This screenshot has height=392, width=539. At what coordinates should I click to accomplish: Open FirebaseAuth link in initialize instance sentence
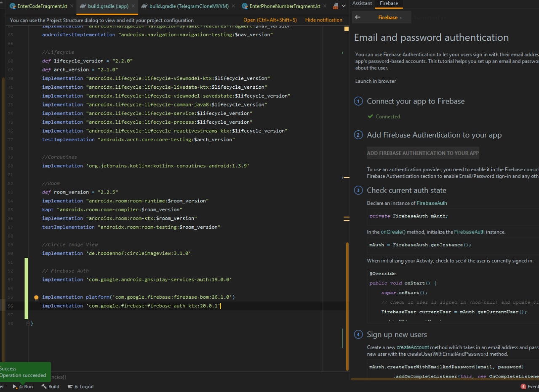coord(469,232)
